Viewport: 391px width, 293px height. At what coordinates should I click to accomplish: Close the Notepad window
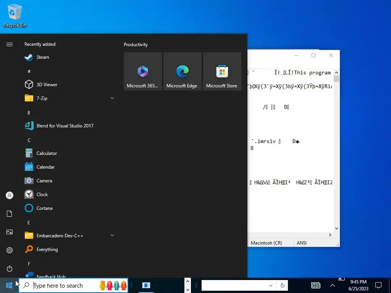pos(331,55)
